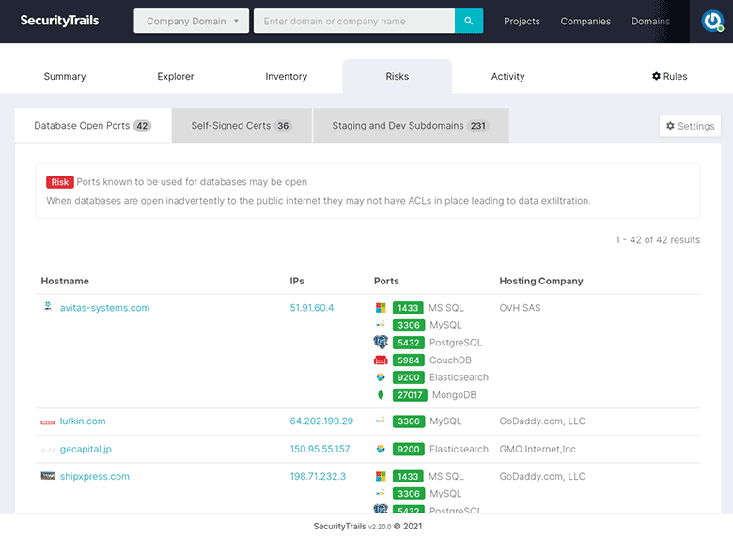Click the OVH SAS hosting company text
The image size is (733, 536).
coord(520,308)
